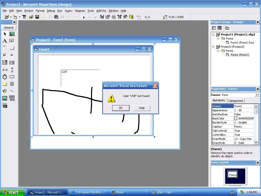Select the DriveListBox control in the toolbox
The image size is (261, 196).
[12, 77]
